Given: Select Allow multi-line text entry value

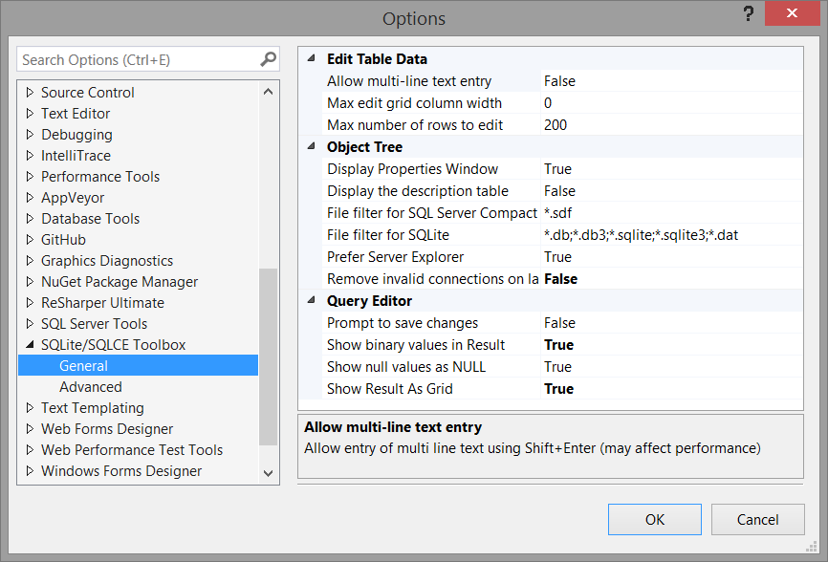Looking at the screenshot, I should 669,81.
